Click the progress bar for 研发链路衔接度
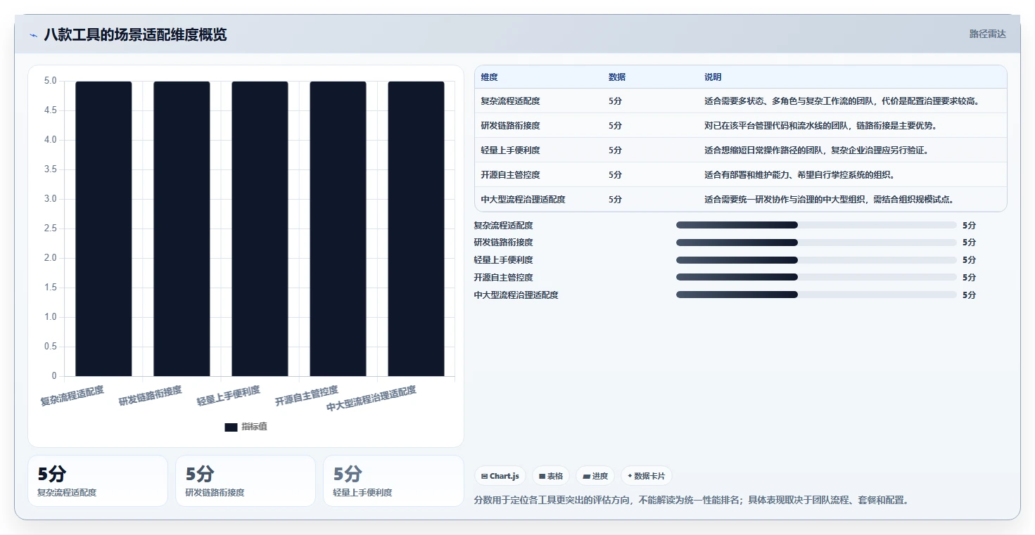 pyautogui.click(x=816, y=243)
